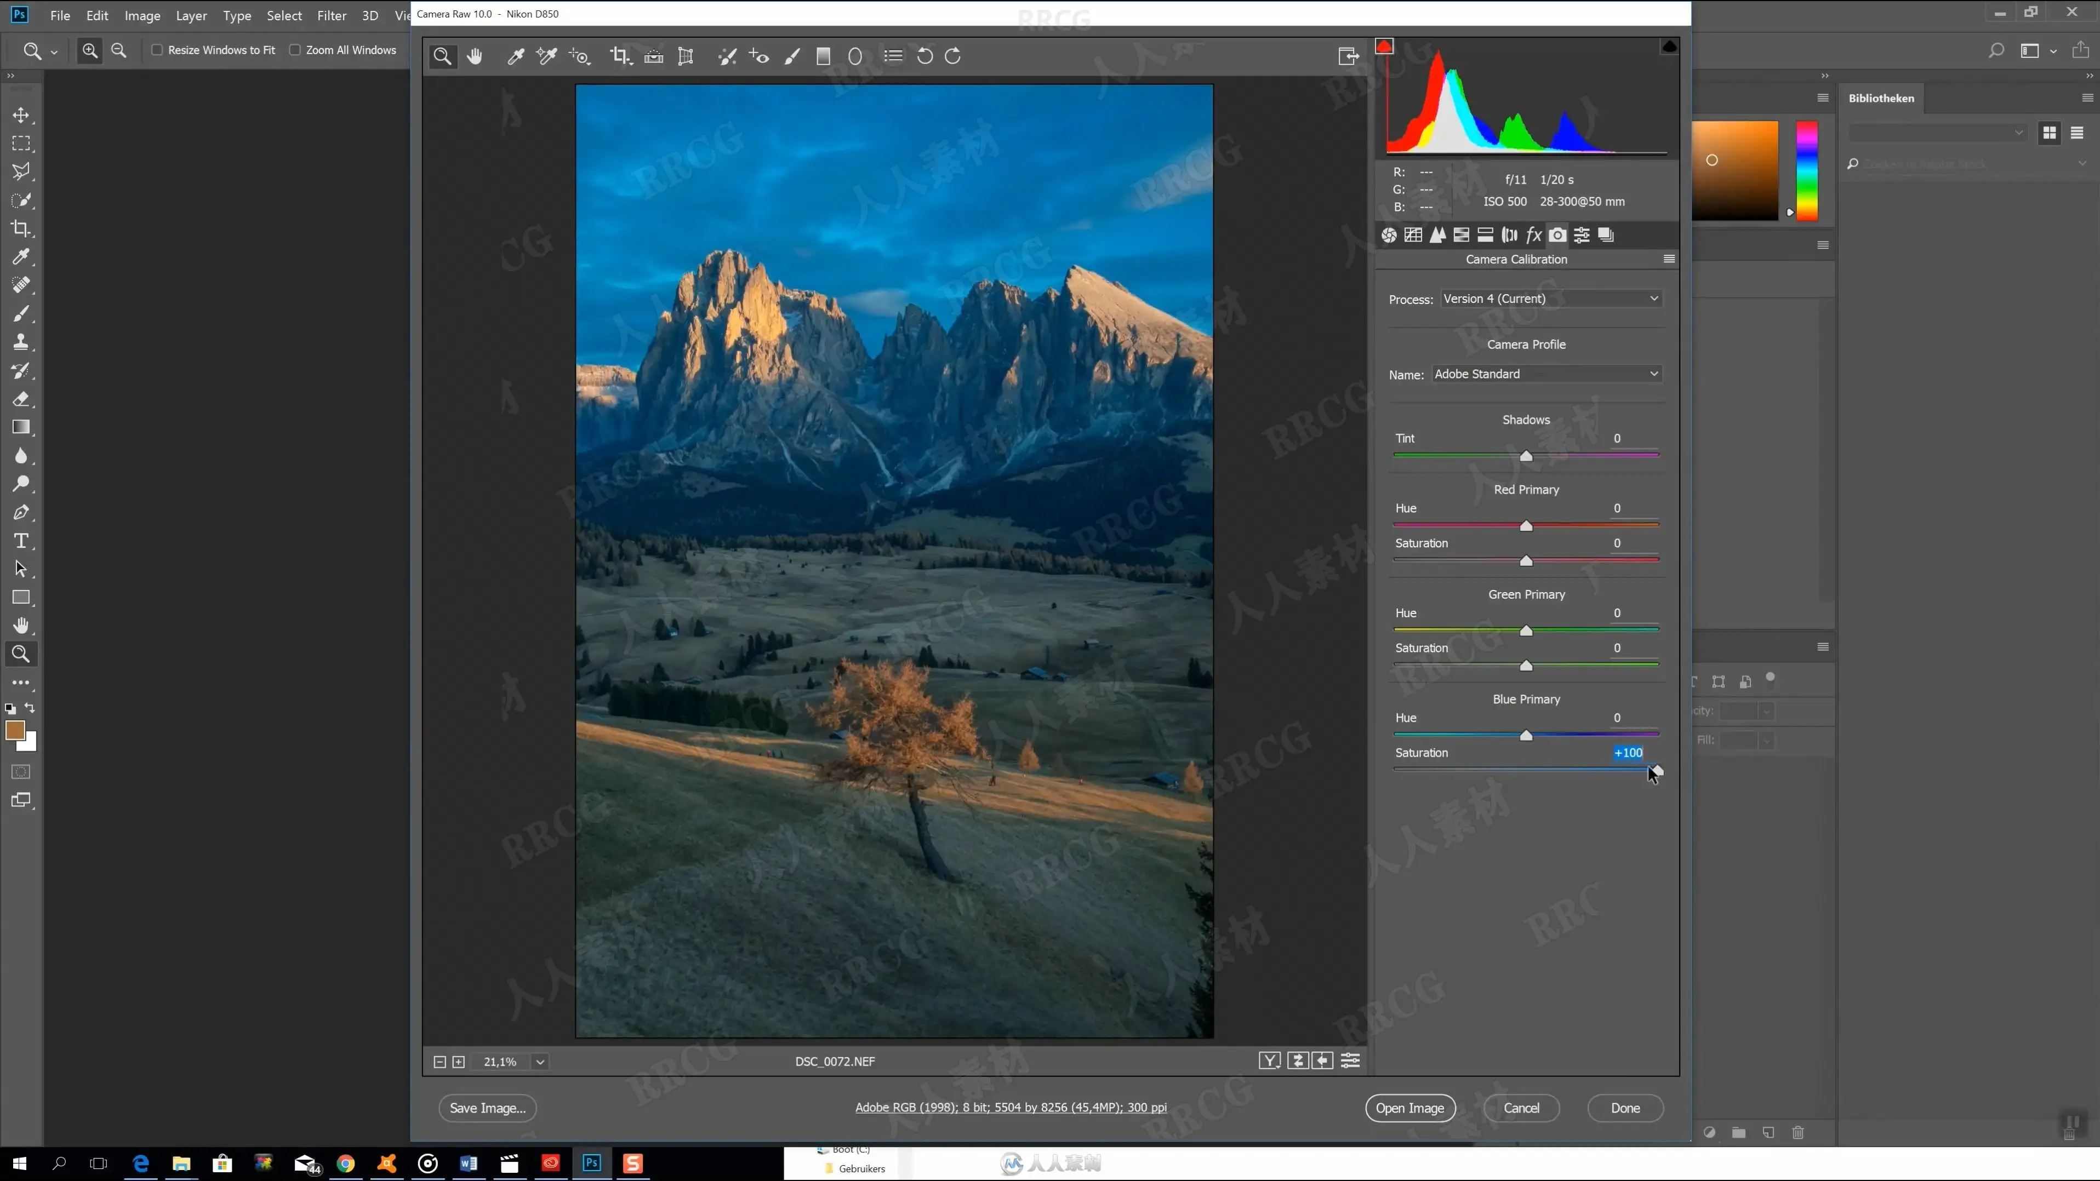2100x1181 pixels.
Task: Toggle full screen mode icon
Action: [1348, 56]
